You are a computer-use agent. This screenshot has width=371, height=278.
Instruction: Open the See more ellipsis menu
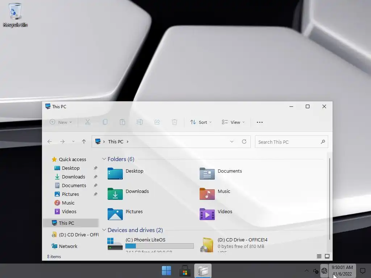[x=259, y=122]
